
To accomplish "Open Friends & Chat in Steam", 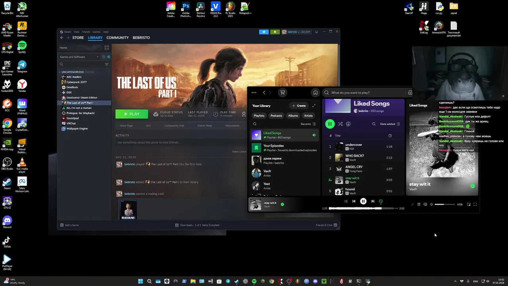I will [326, 225].
